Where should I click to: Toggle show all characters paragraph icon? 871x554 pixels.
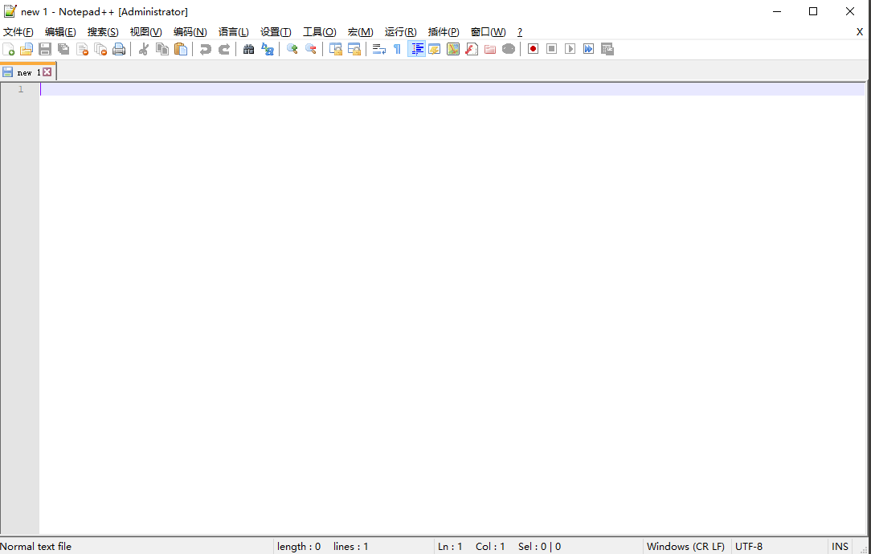396,49
